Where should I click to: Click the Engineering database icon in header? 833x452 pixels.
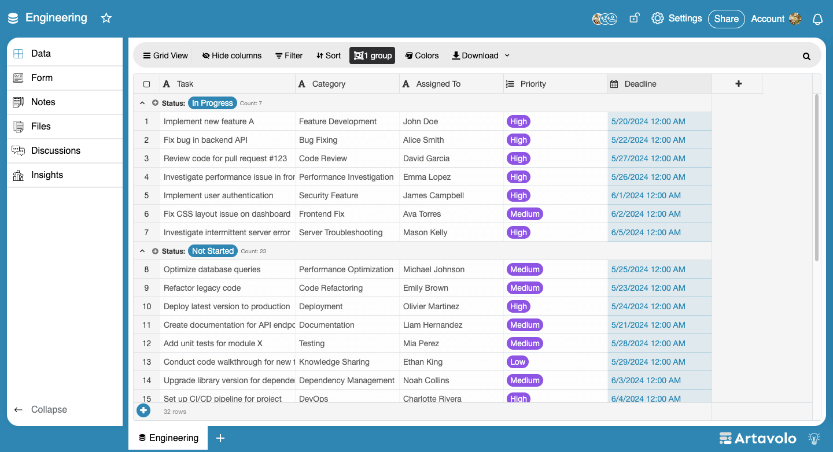pos(13,18)
